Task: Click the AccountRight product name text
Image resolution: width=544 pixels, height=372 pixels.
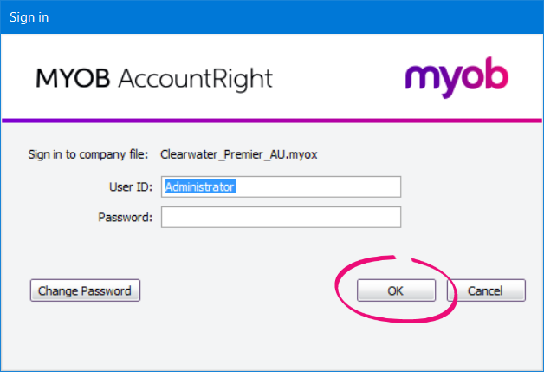Action: [x=194, y=79]
